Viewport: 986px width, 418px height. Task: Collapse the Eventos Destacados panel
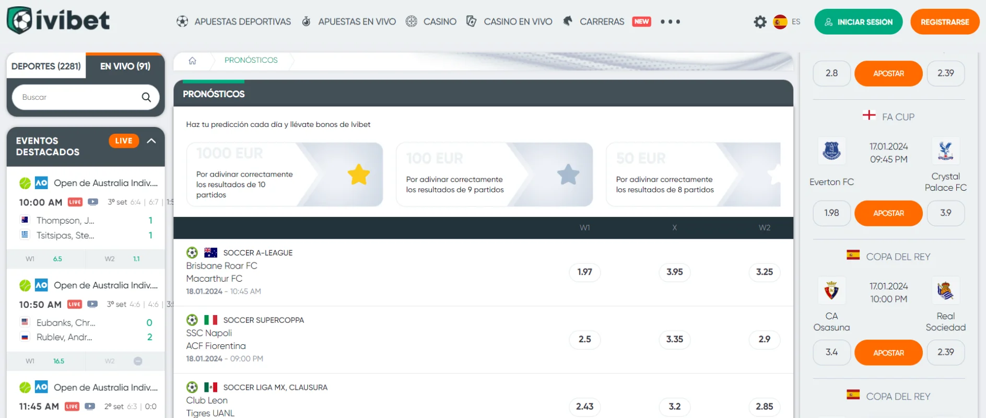151,141
